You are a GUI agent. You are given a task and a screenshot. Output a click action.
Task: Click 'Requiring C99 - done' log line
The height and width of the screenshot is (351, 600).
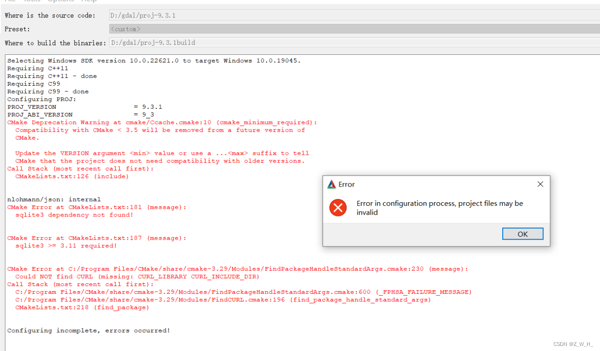coord(48,92)
